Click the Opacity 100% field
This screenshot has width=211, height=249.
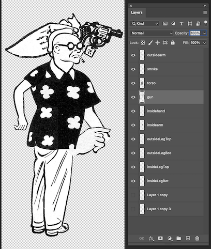click(195, 33)
